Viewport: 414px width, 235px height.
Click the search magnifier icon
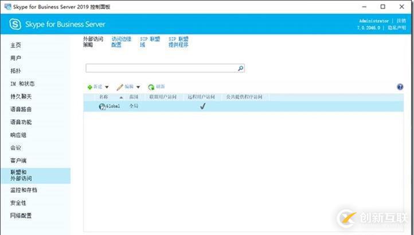click(240, 68)
